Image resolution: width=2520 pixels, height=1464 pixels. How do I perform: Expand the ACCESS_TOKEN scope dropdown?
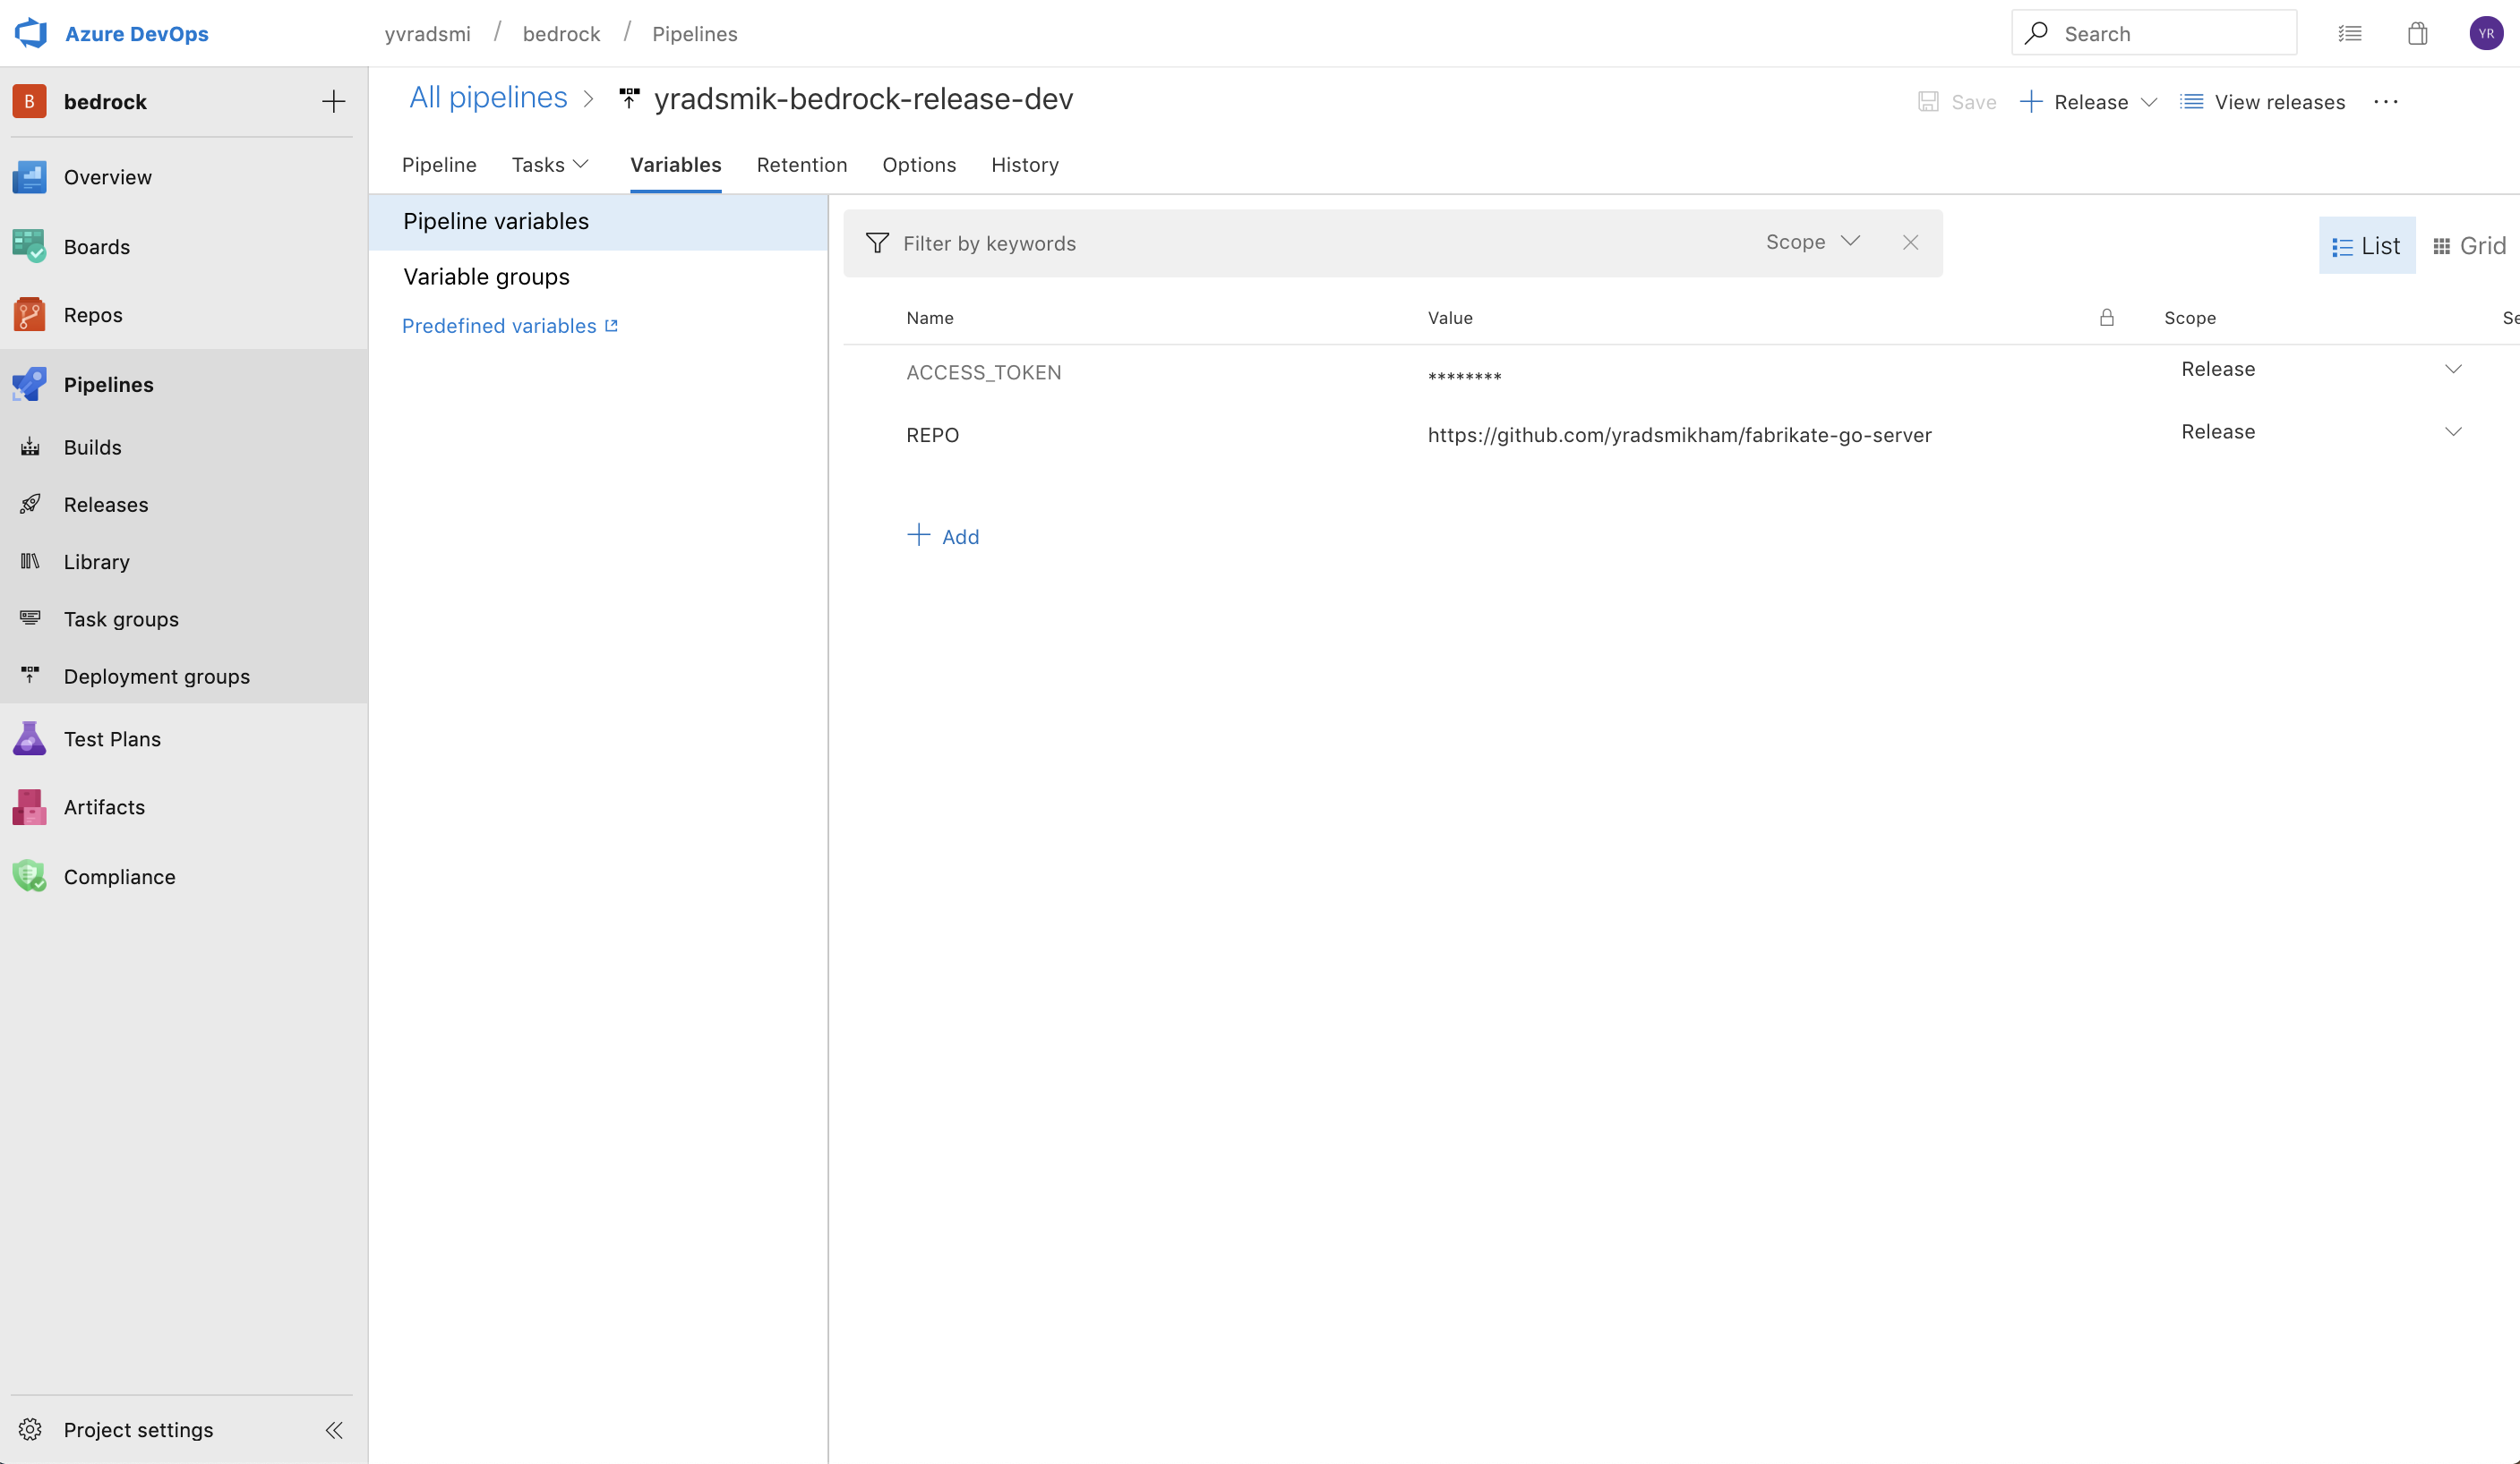pos(2454,370)
